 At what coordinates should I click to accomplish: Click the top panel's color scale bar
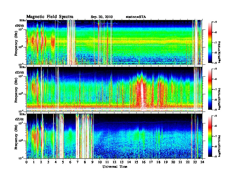(210, 43)
